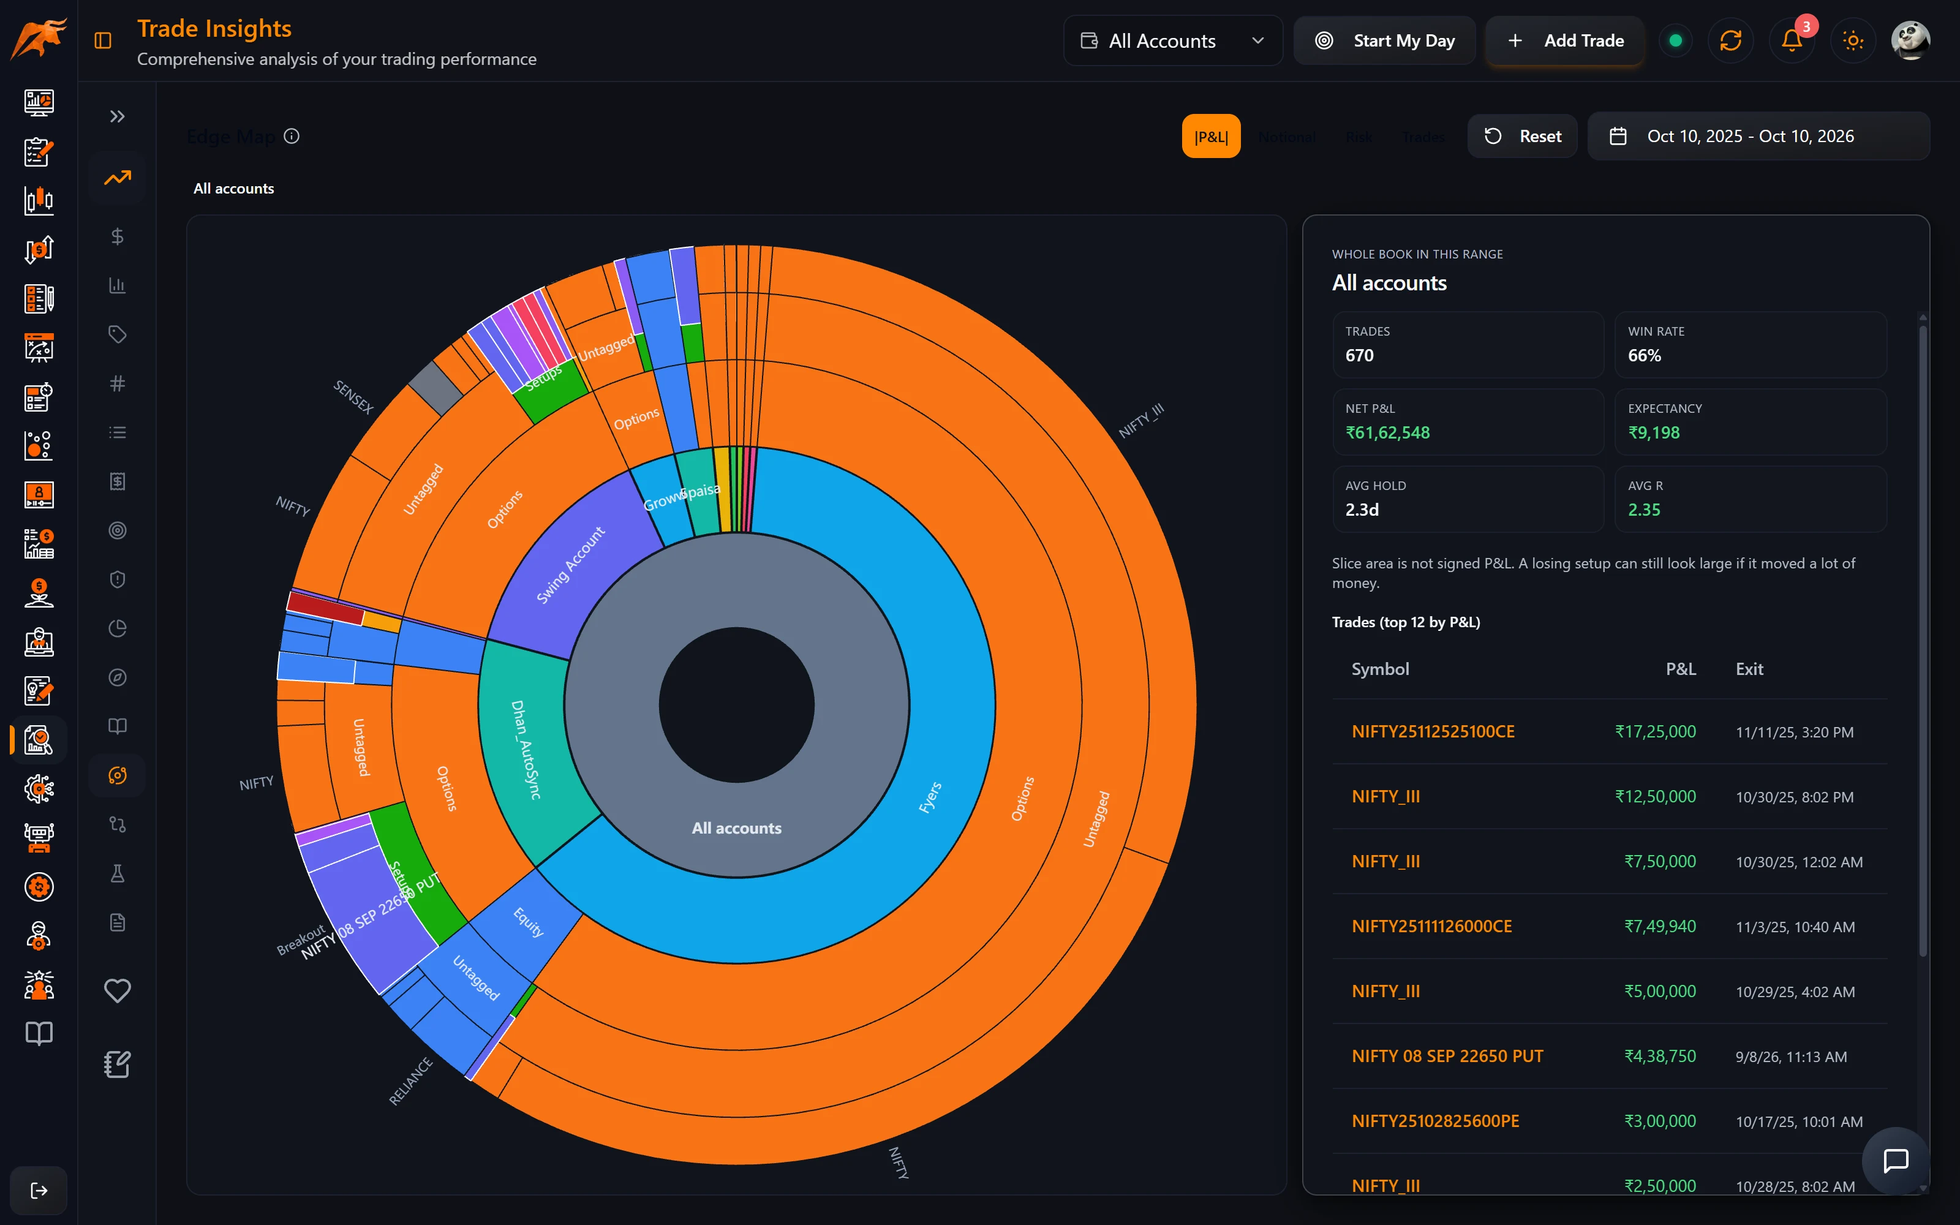Screen dimensions: 1960x1225
Task: Open the pie chart icon section
Action: 118,628
